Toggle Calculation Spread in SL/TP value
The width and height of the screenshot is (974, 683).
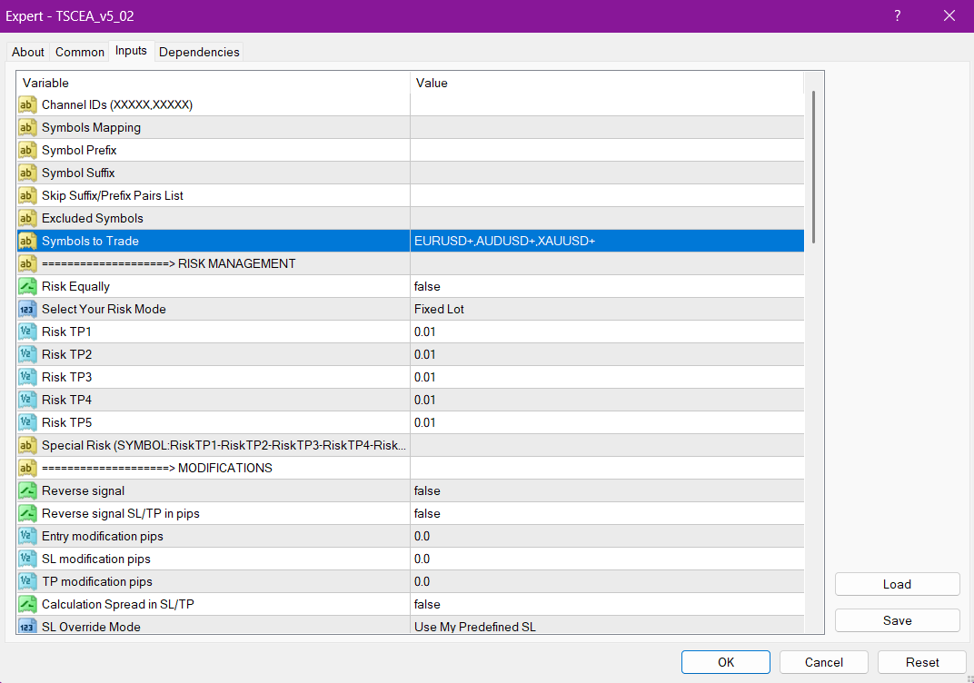tap(607, 605)
